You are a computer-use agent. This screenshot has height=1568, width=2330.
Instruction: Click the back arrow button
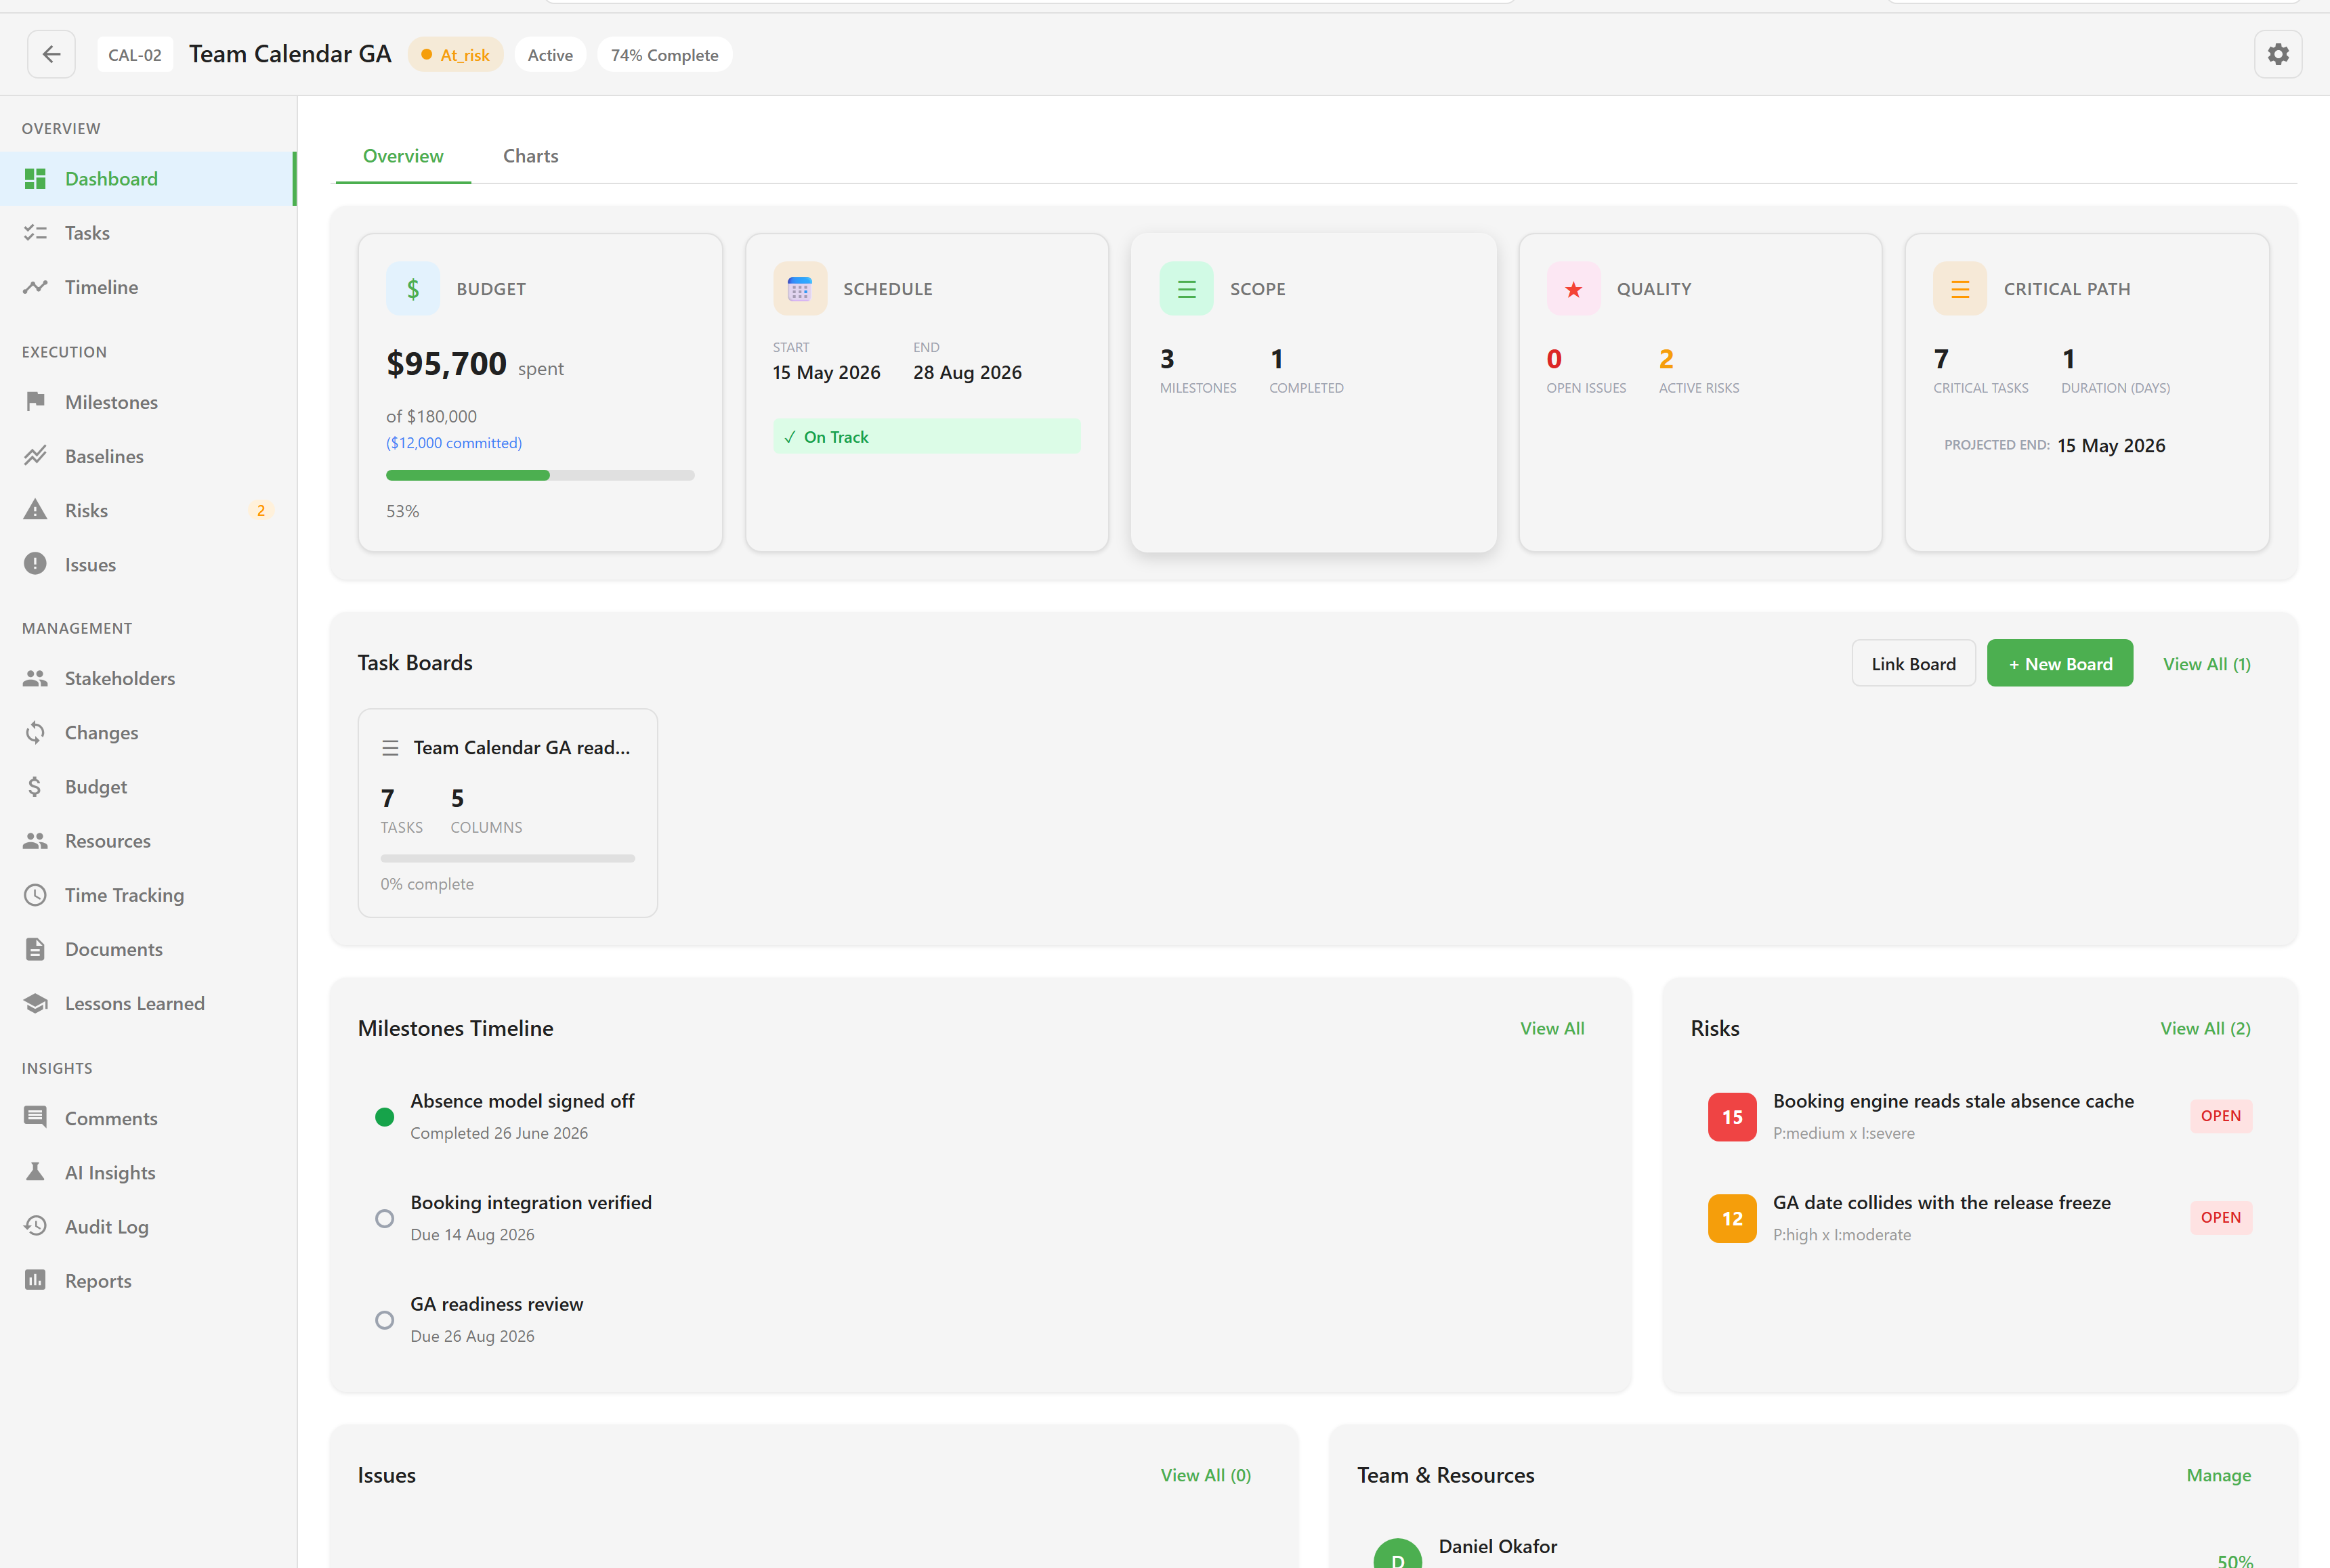point(51,54)
